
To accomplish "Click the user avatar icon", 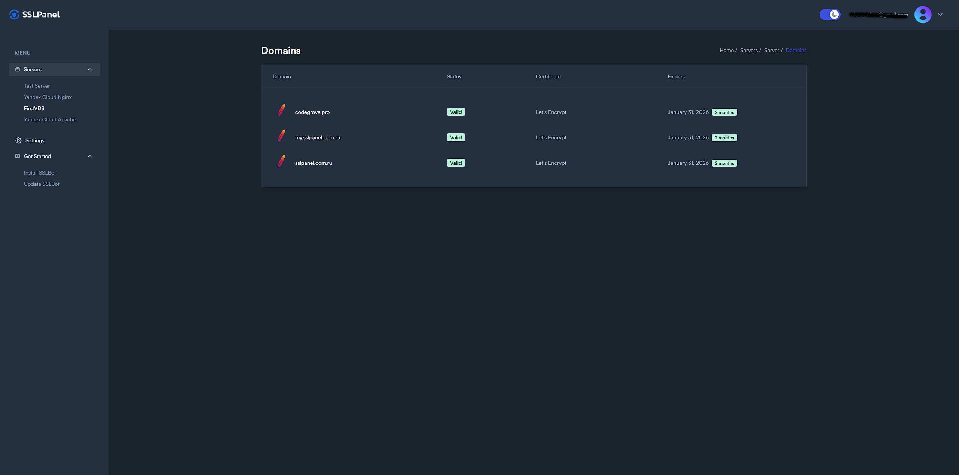I will click(923, 14).
